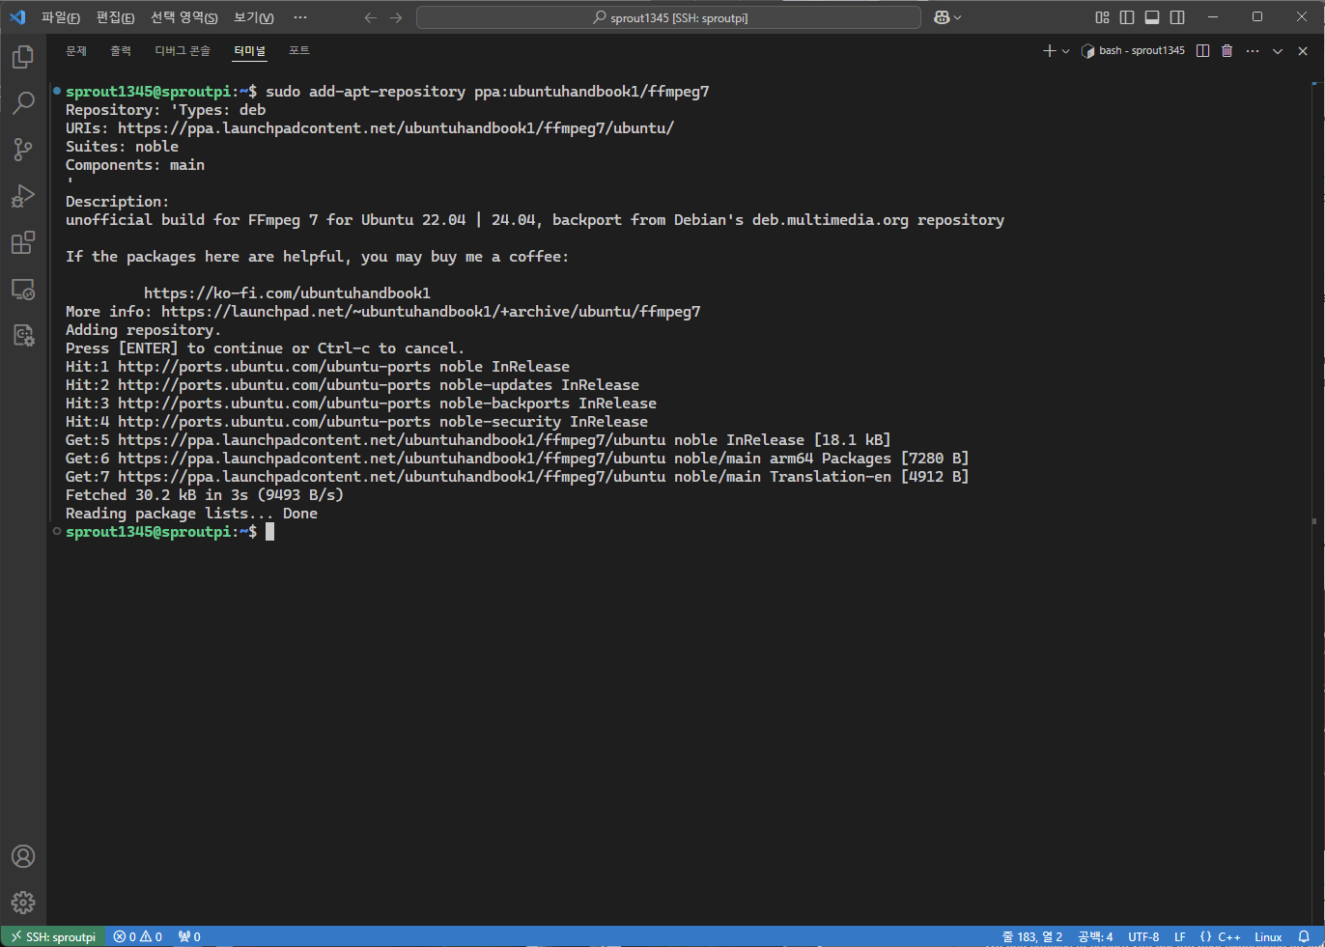Expand the Copilot dropdown chevron

click(x=958, y=17)
